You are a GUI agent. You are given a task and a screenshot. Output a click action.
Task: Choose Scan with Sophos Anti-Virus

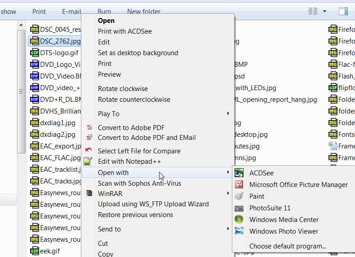click(x=139, y=183)
